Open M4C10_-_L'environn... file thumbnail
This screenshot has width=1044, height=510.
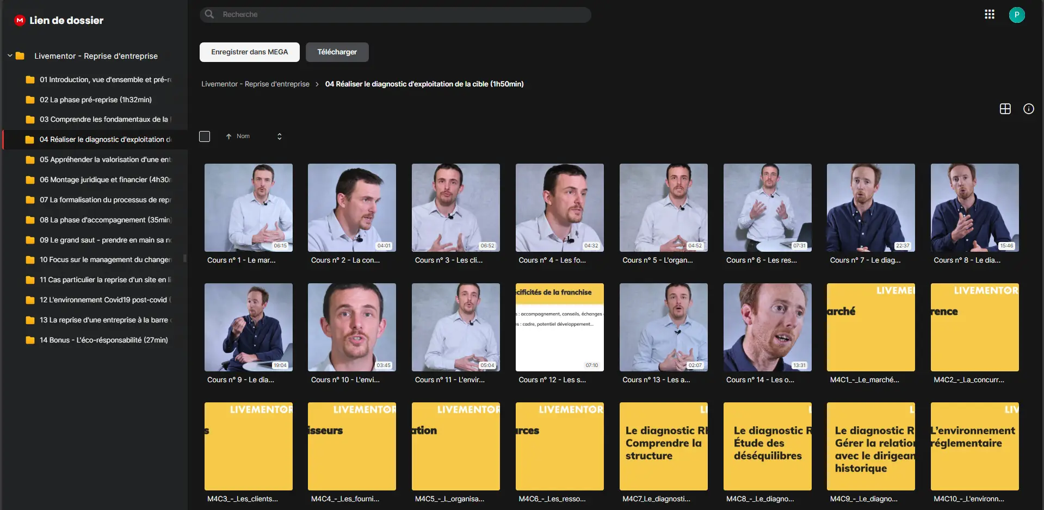tap(975, 446)
